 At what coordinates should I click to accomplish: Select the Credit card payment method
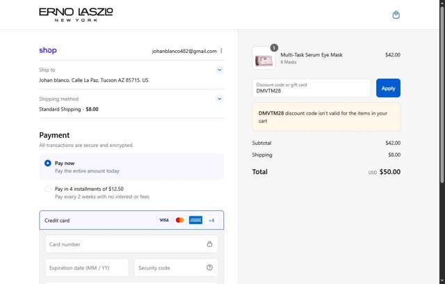tap(131, 220)
